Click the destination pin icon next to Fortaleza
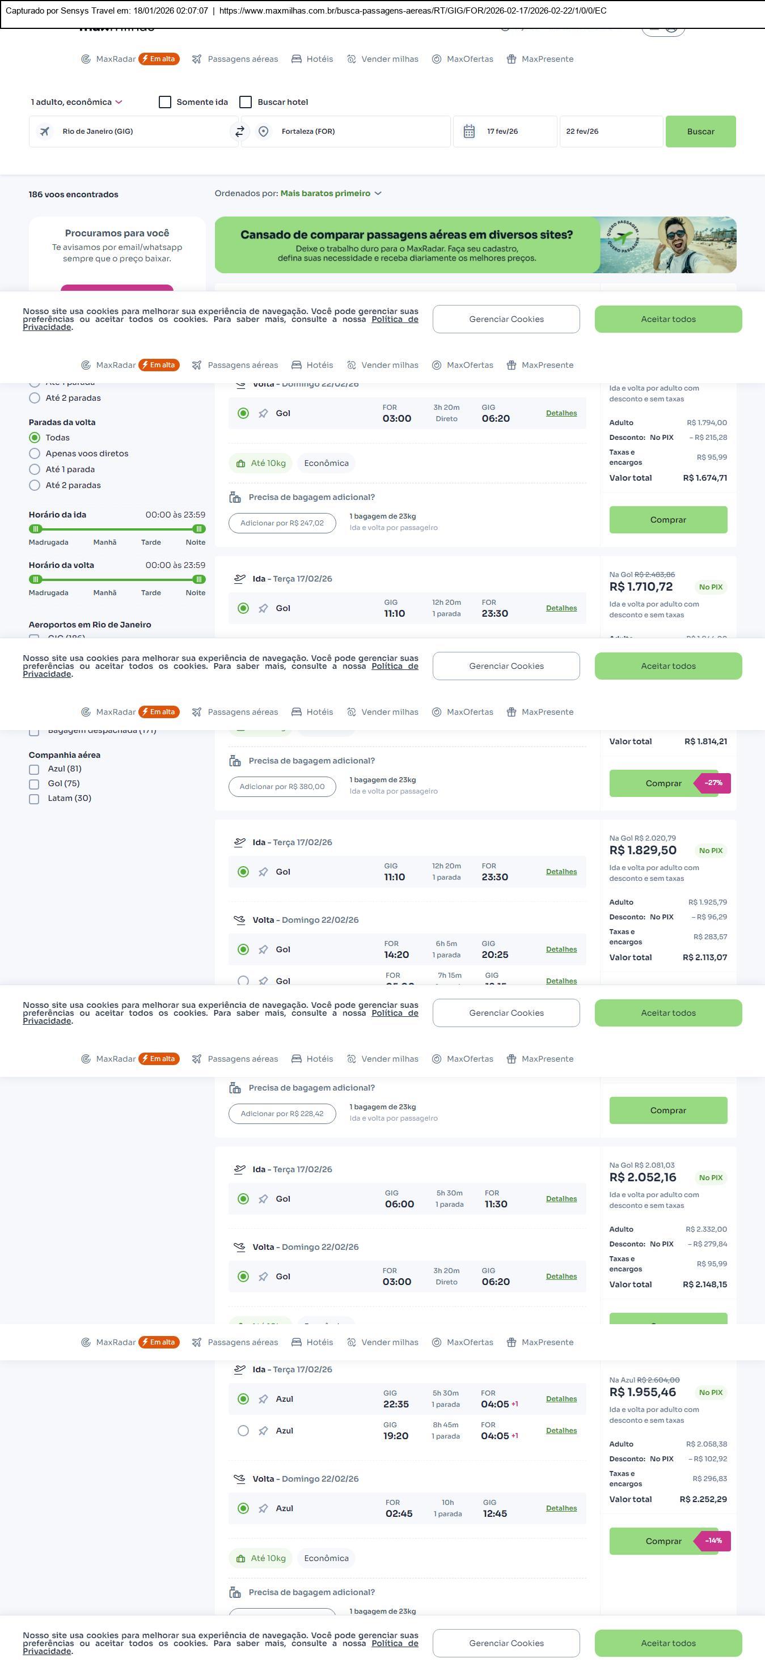Screen dimensions: 765x1671 (264, 132)
